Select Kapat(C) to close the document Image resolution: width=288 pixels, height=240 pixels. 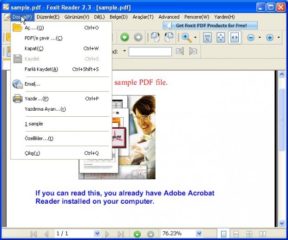tap(61, 48)
